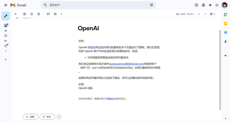Show search options filter
This screenshot has height=123, width=230.
click(x=151, y=5)
